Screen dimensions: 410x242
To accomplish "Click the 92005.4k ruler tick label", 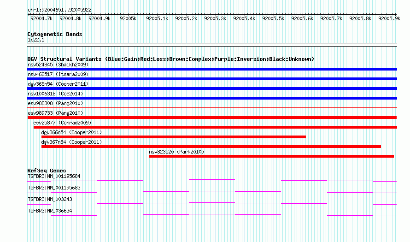I will point(244,18).
